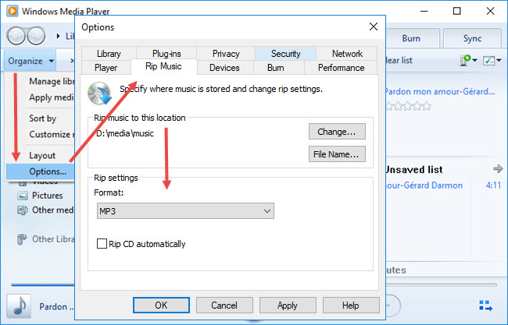
Task: Click Clear list in the player window
Action: click(x=399, y=61)
